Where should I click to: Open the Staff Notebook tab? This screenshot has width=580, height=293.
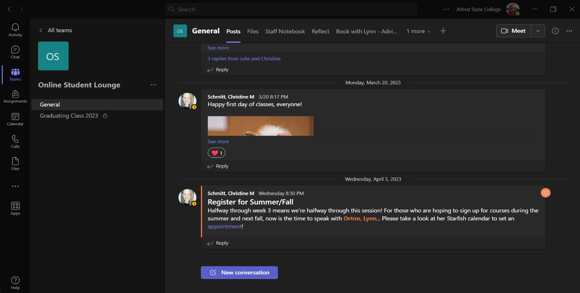click(285, 31)
